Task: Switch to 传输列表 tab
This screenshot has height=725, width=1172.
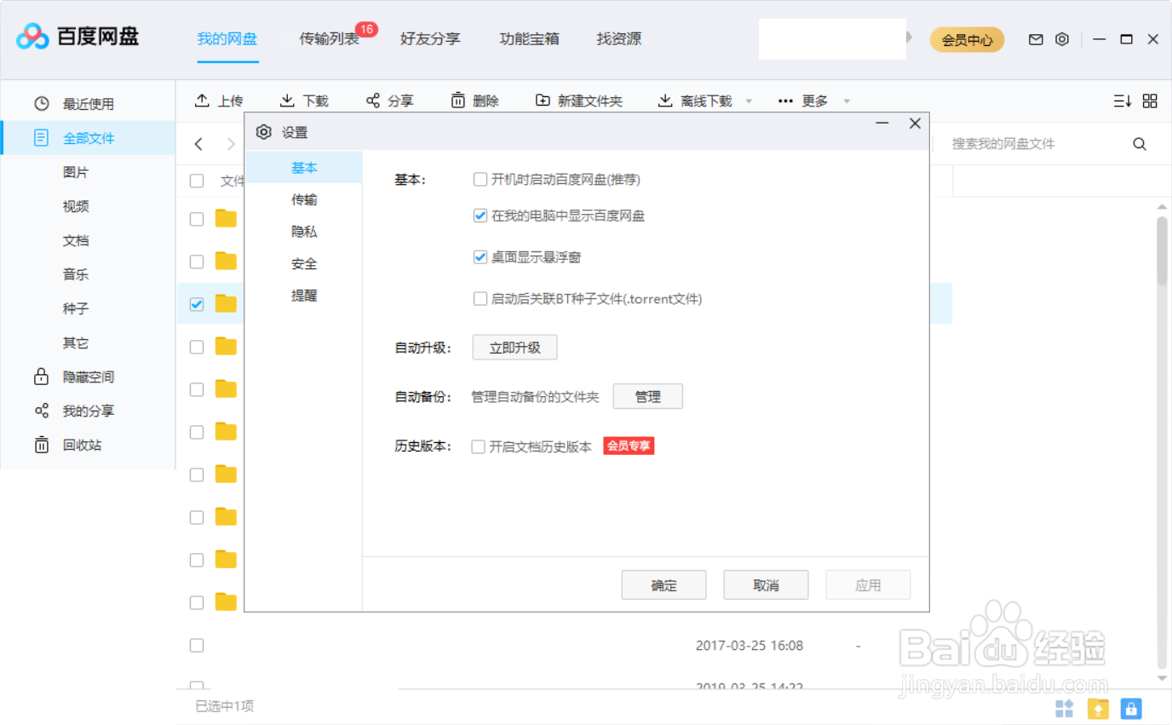Action: pos(330,38)
